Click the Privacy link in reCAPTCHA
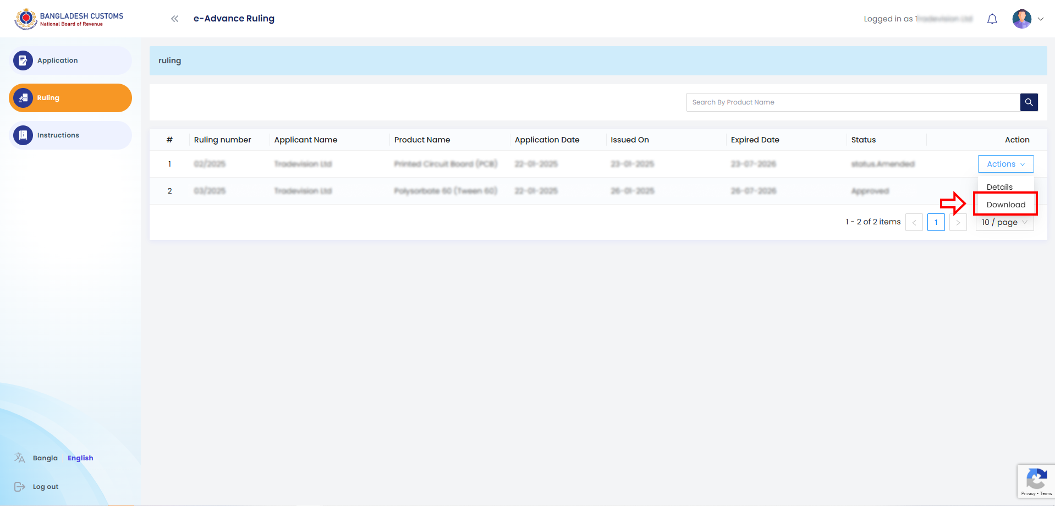The image size is (1055, 506). coord(1028,494)
